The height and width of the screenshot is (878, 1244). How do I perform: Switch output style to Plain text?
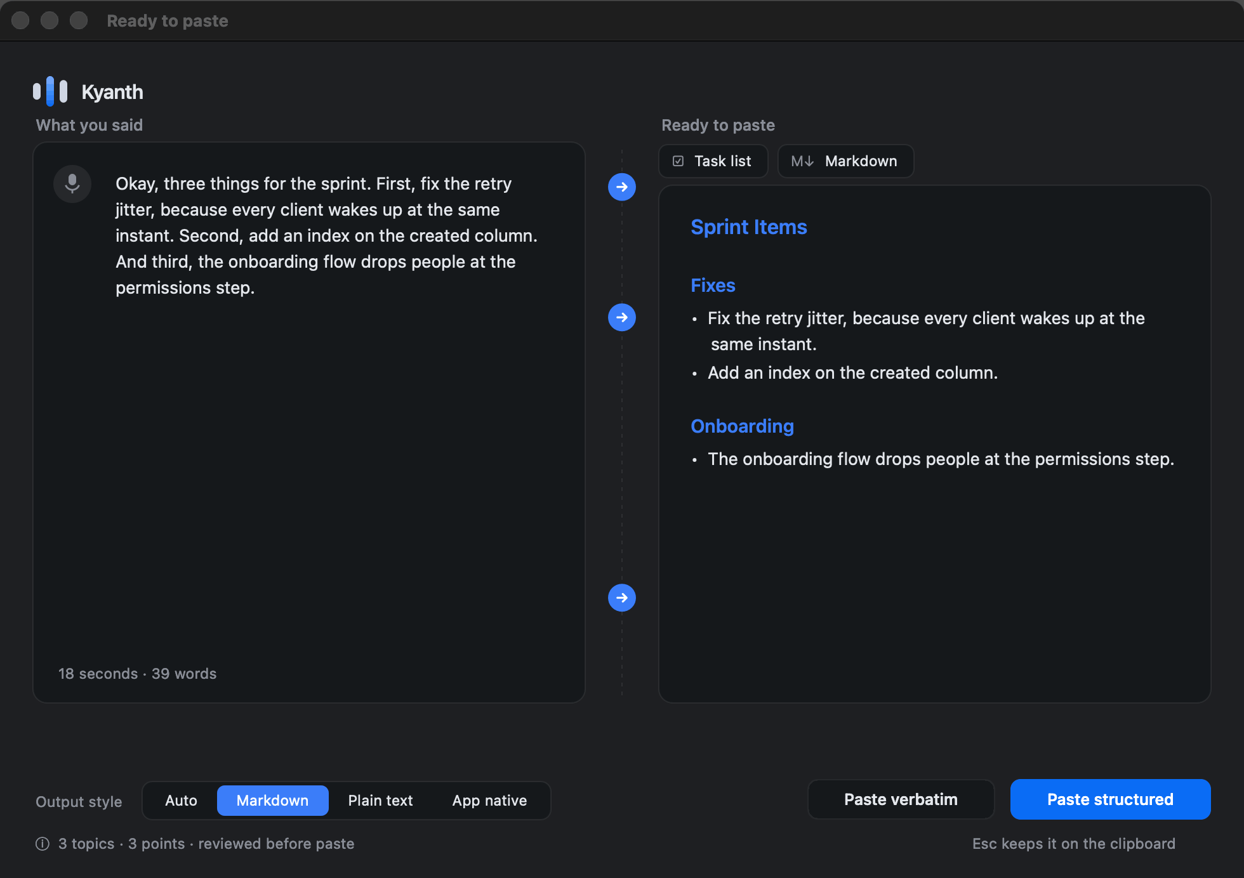(380, 801)
